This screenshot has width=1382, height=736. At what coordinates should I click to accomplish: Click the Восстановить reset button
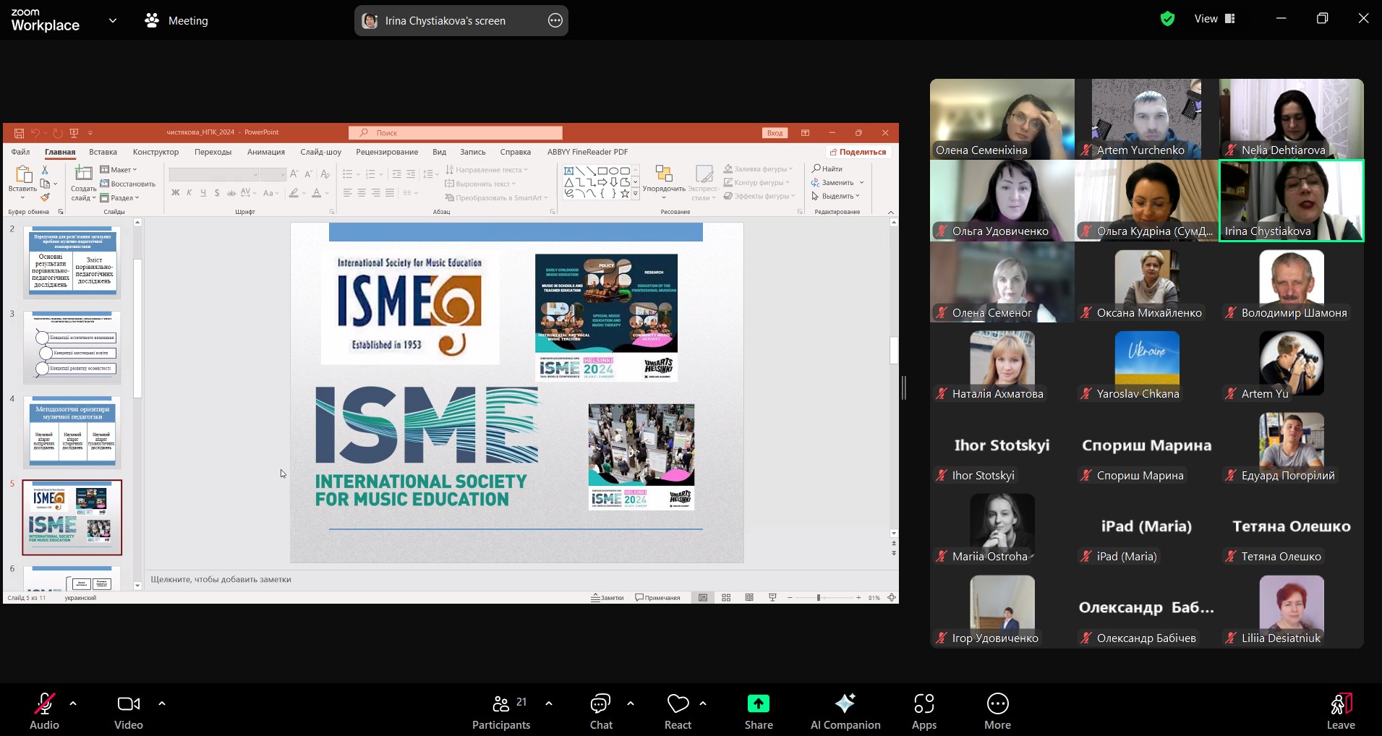click(127, 184)
